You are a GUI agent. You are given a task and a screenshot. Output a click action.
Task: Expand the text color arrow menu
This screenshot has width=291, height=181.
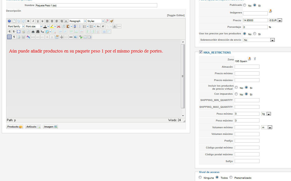[x=48, y=26]
